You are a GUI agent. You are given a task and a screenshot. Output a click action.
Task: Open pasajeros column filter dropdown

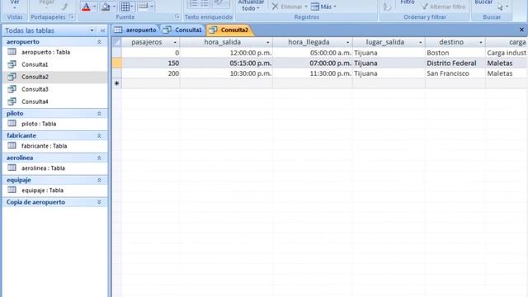click(x=175, y=42)
